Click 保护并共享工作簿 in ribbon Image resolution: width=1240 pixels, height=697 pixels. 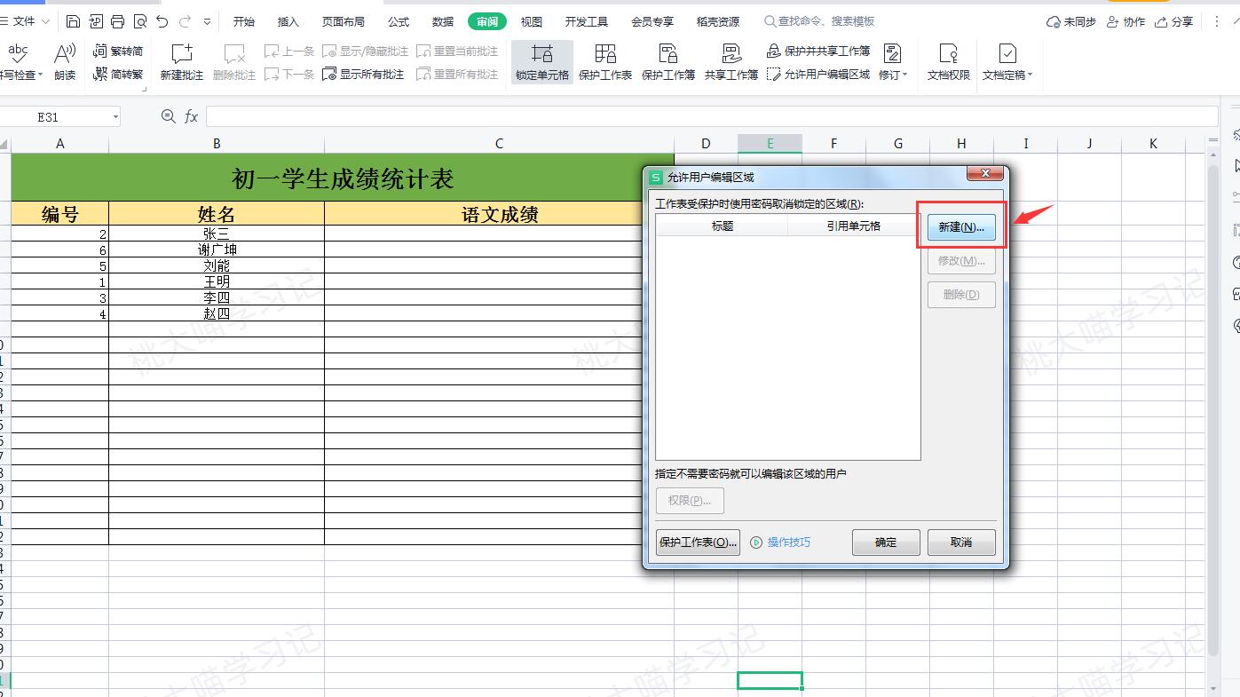click(818, 51)
